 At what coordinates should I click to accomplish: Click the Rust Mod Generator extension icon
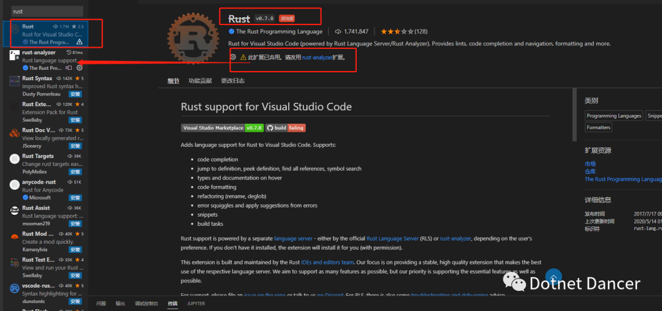point(15,237)
